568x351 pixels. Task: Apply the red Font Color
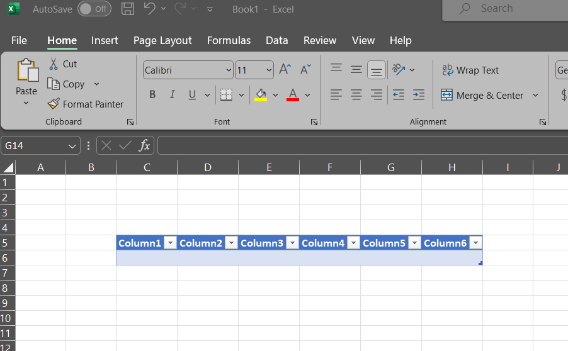(293, 95)
